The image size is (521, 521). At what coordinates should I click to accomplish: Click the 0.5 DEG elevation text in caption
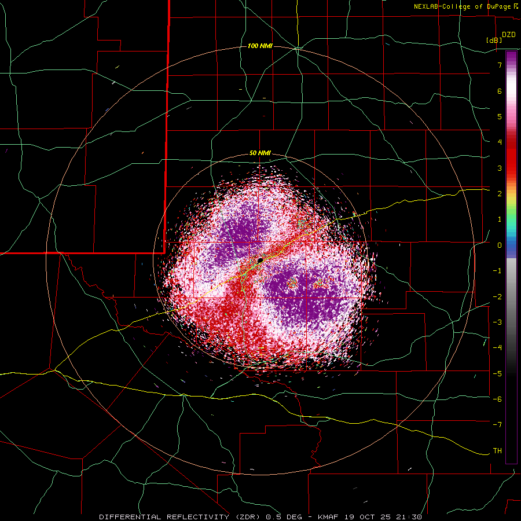point(285,517)
